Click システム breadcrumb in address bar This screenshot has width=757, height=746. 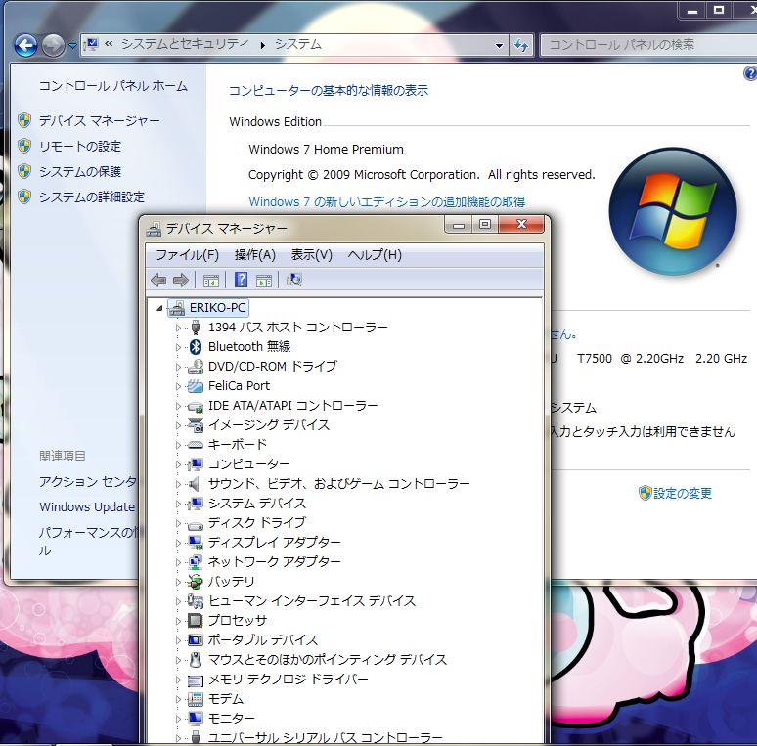point(298,45)
